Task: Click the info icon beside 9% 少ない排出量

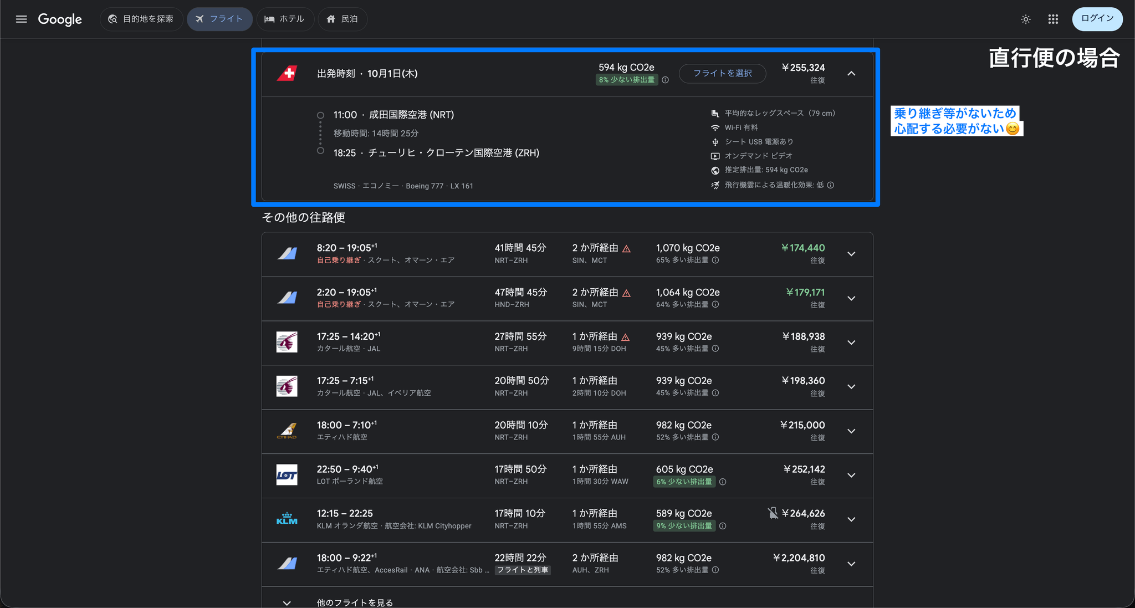Action: pos(723,526)
